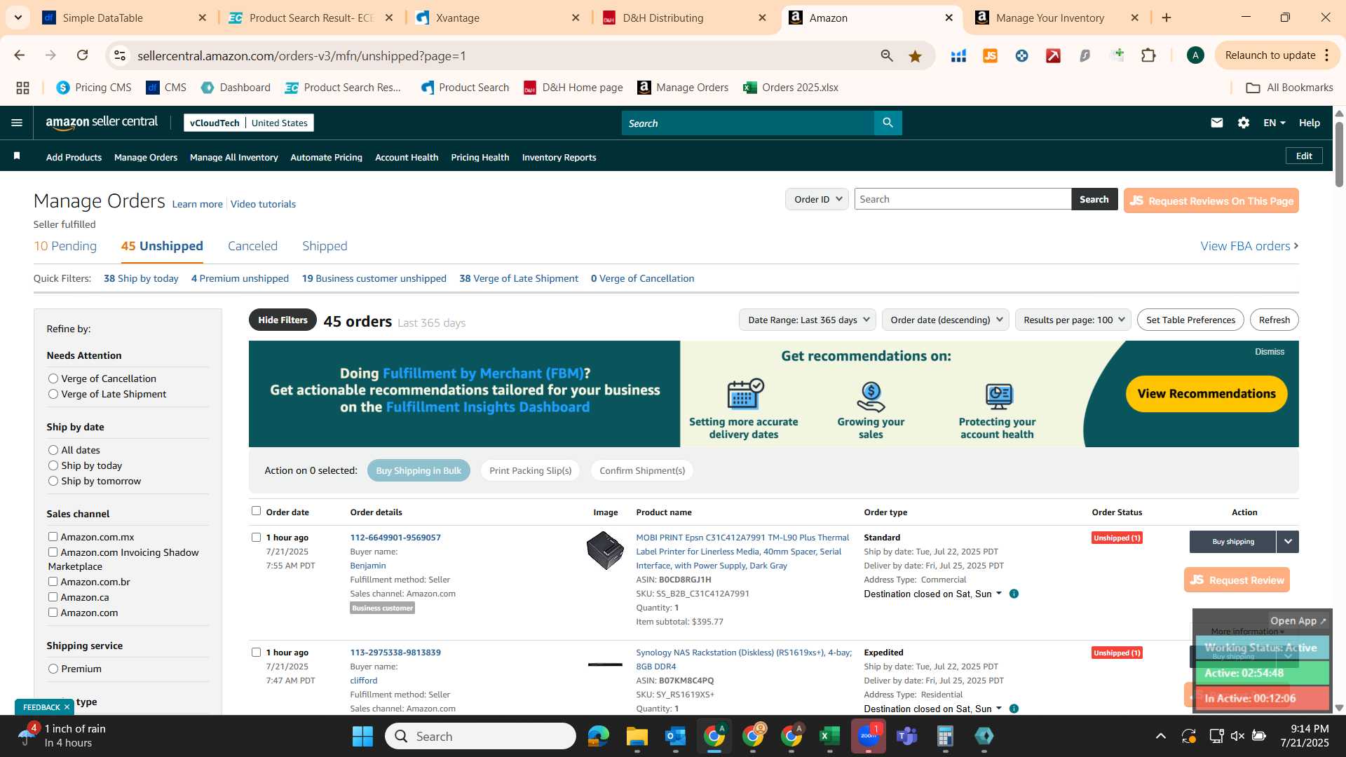This screenshot has height=757, width=1346.
Task: Click the search magnifier button in header
Action: coord(888,123)
